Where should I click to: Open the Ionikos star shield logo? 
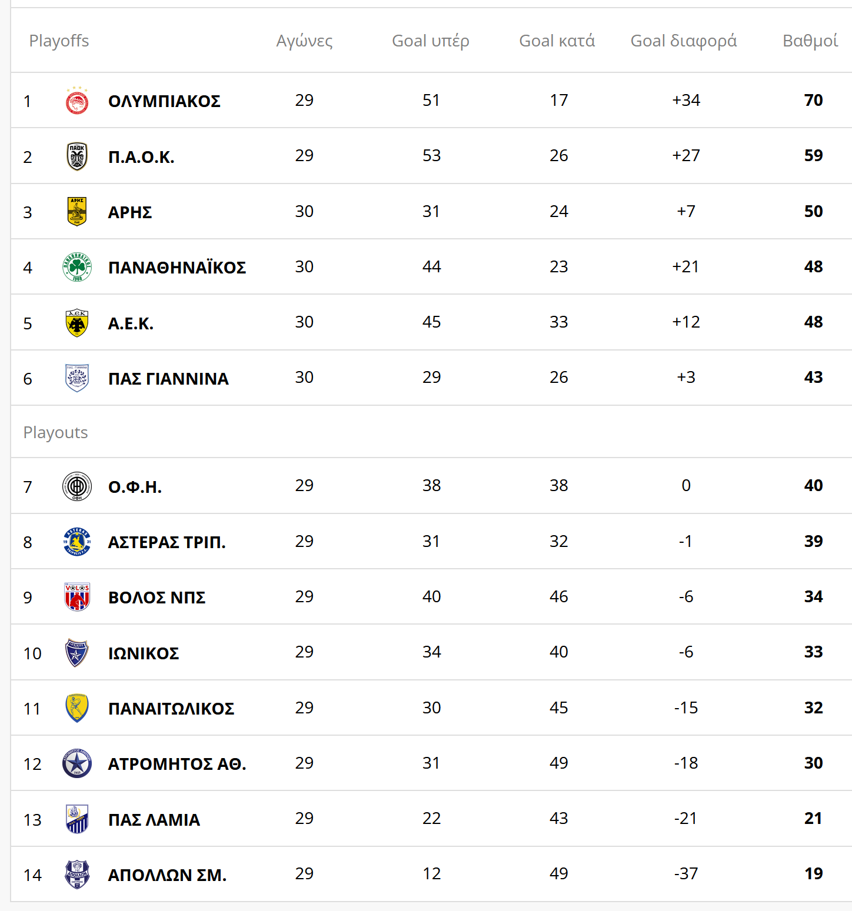(x=77, y=653)
